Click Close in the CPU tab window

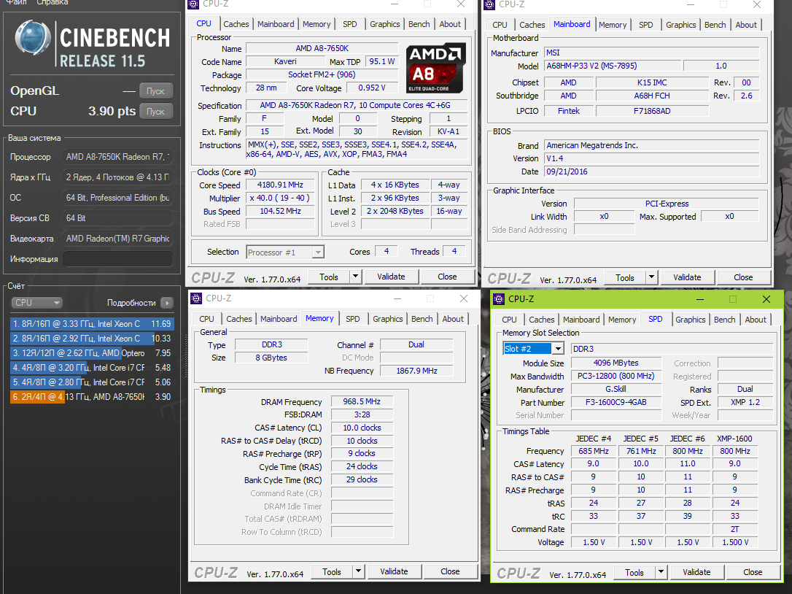click(447, 277)
